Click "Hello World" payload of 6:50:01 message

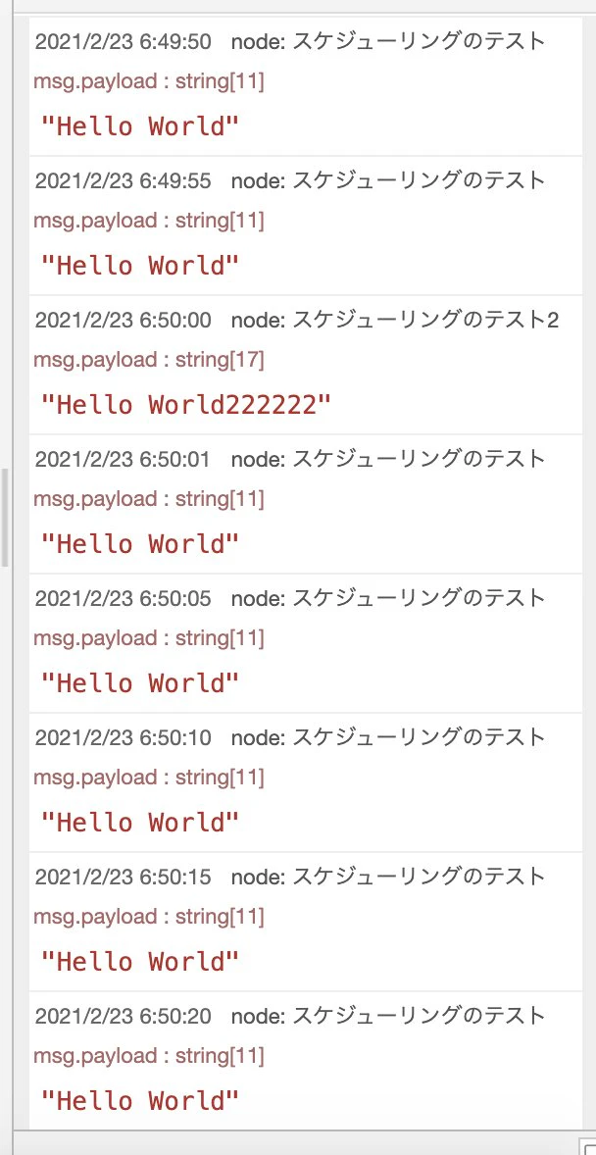(x=140, y=543)
